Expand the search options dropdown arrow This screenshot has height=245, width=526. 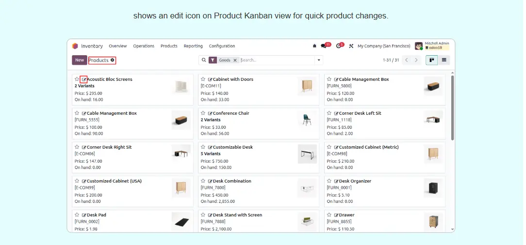click(x=319, y=60)
